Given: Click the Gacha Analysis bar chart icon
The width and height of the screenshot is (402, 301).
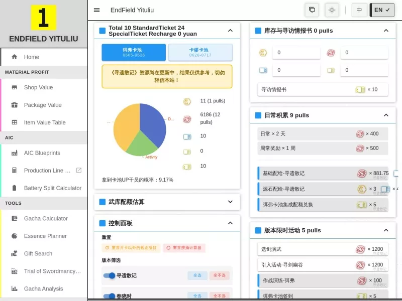Looking at the screenshot, I should [x=15, y=288].
